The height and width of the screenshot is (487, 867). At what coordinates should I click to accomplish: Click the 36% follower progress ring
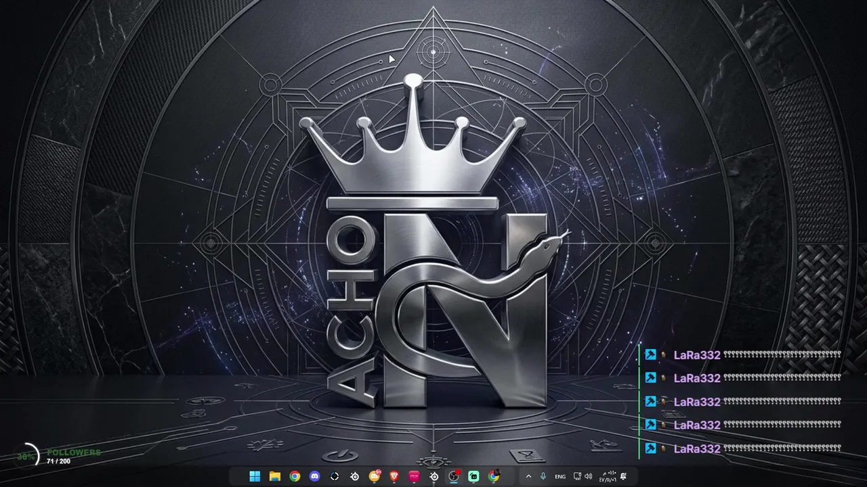coord(27,457)
